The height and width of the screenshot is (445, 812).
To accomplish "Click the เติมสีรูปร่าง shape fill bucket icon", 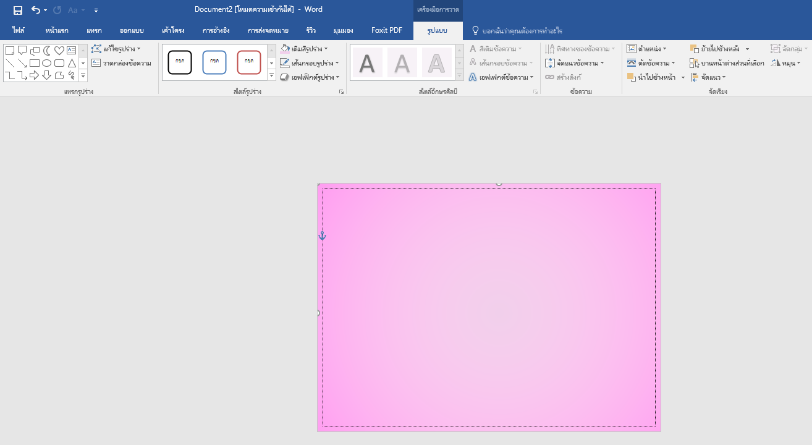I will (x=285, y=48).
